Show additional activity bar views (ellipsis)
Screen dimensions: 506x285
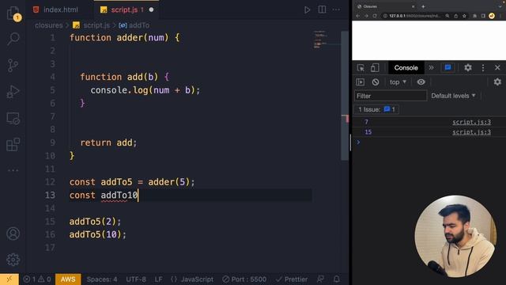click(13, 170)
